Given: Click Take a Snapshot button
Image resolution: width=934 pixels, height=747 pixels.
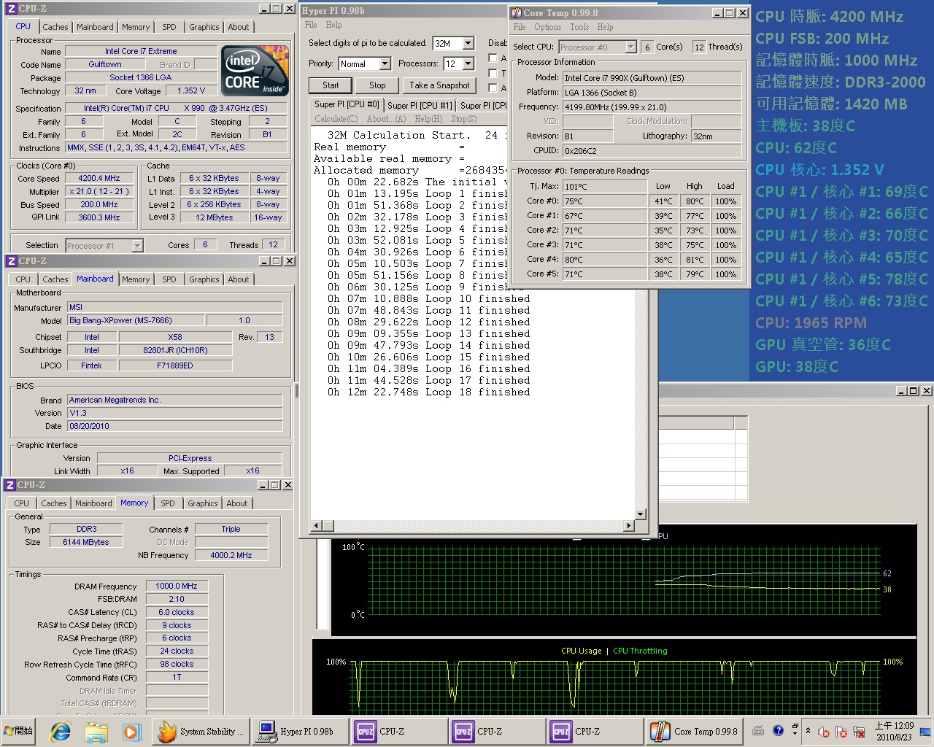Looking at the screenshot, I should coord(439,85).
